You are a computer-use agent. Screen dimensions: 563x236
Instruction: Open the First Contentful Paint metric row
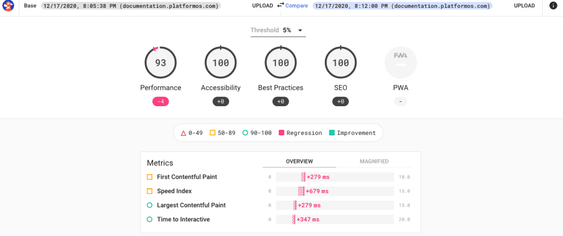pyautogui.click(x=186, y=177)
